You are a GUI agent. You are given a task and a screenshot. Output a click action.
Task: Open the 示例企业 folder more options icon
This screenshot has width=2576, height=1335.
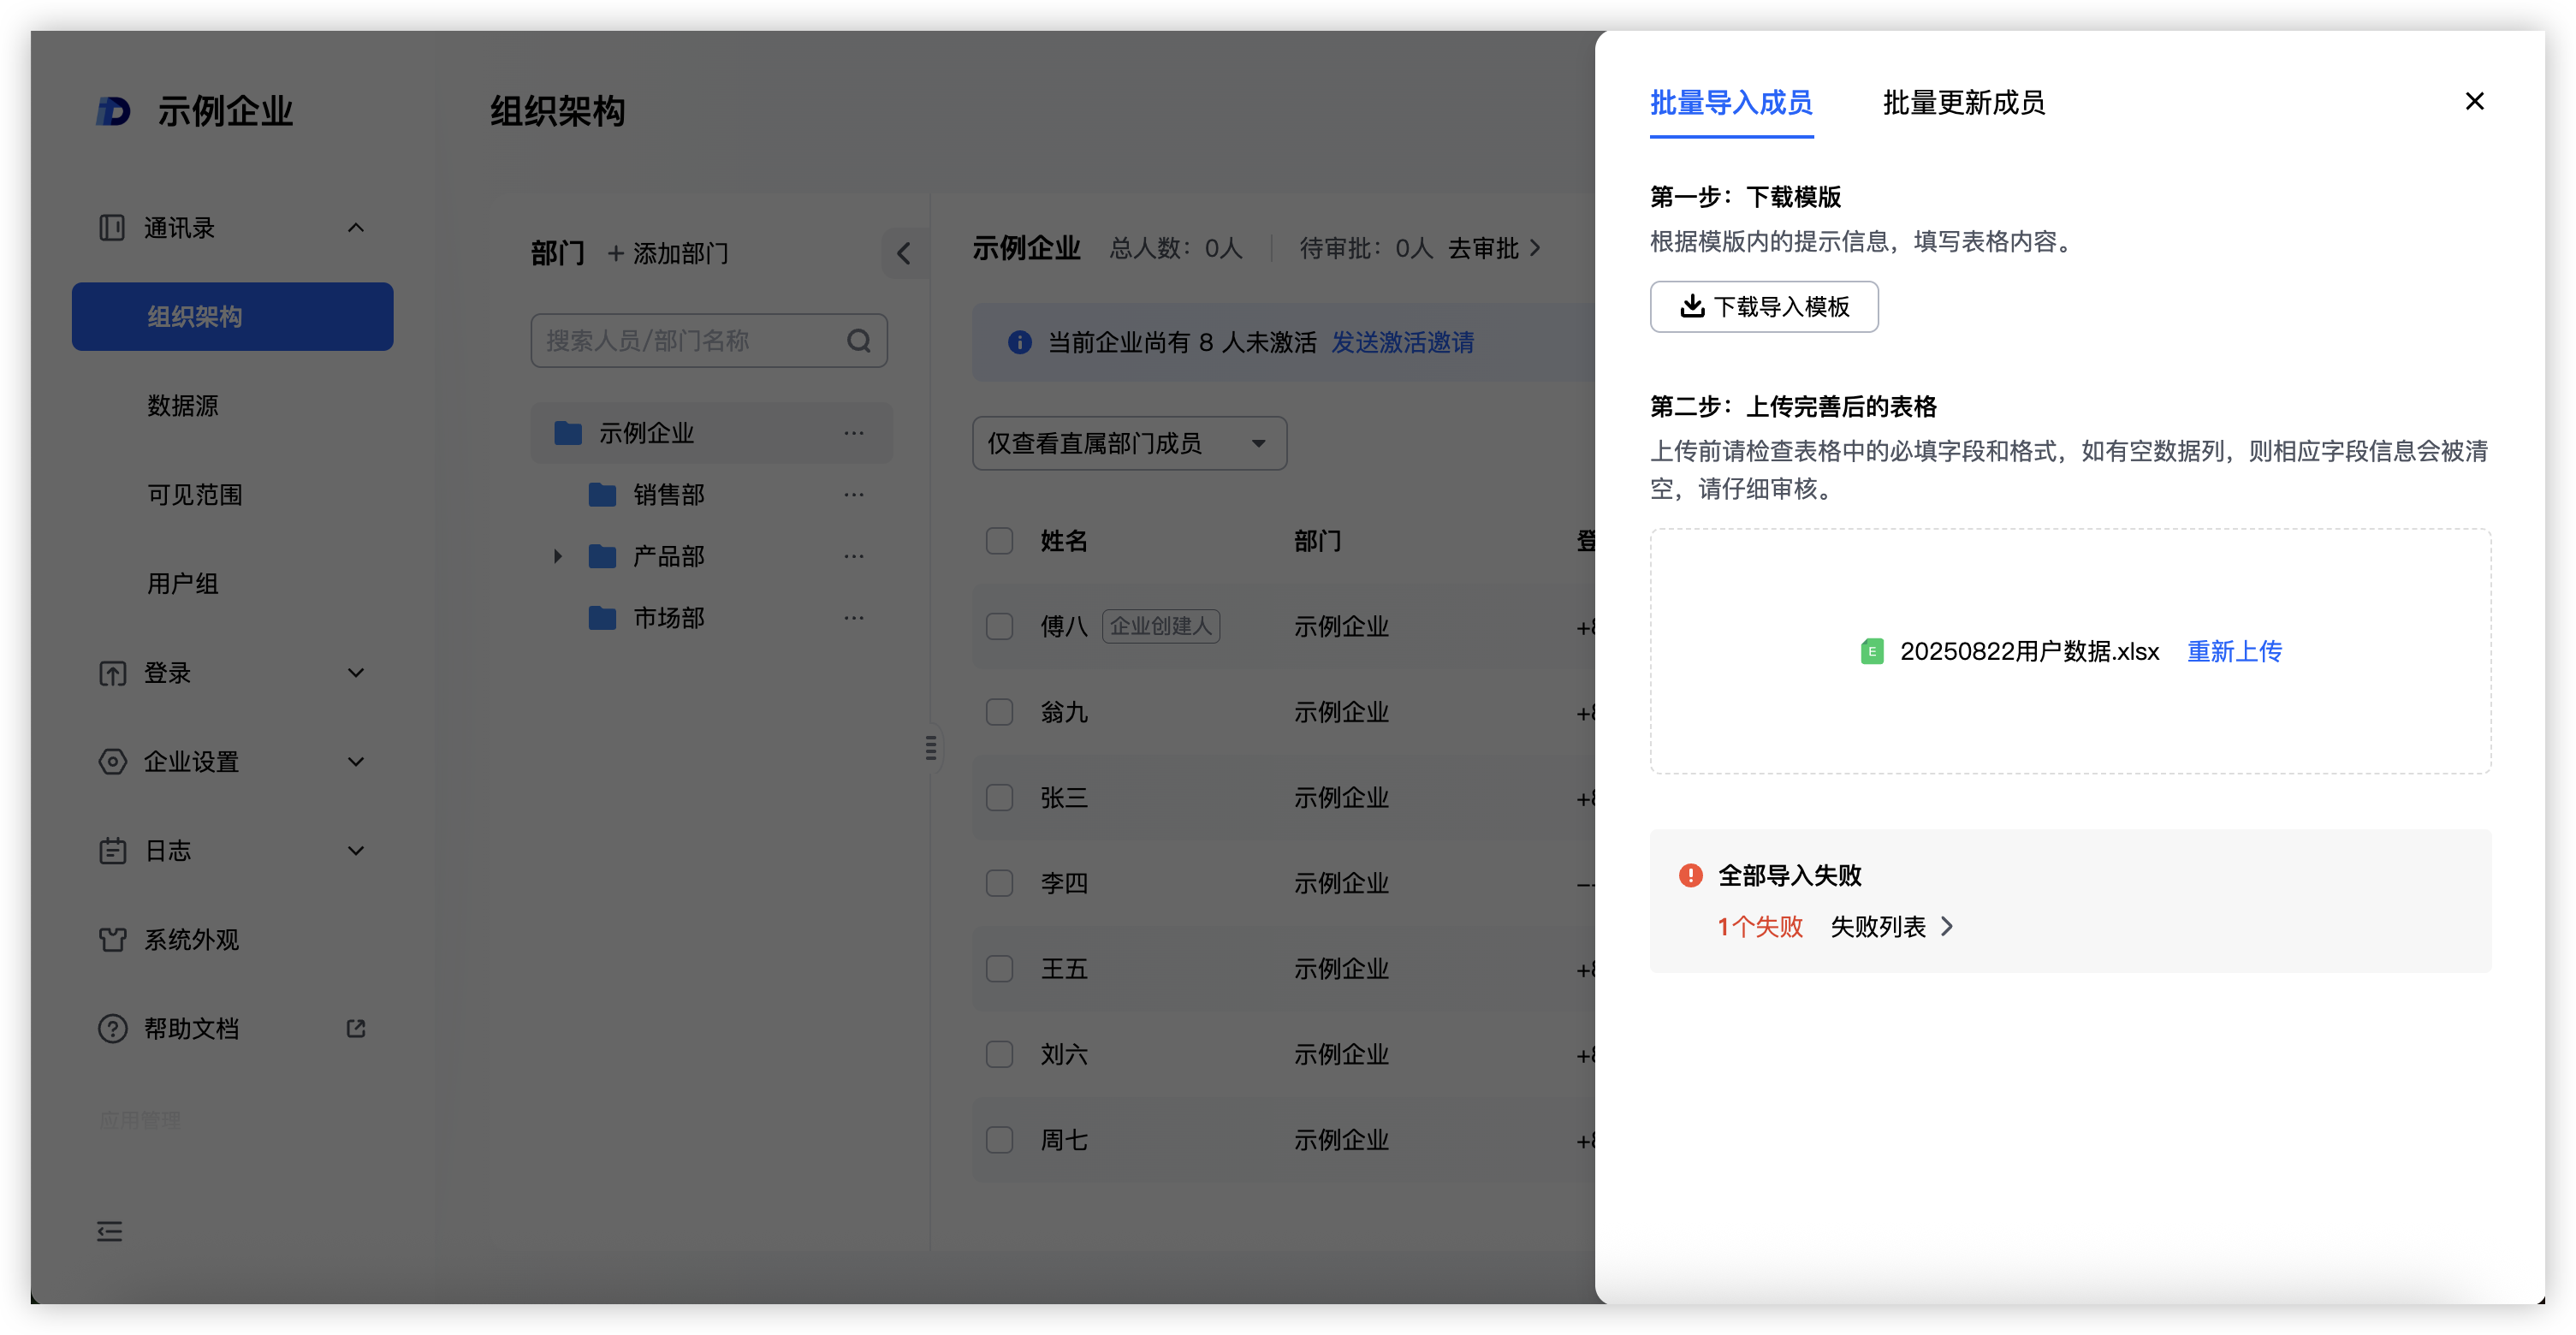click(x=853, y=433)
